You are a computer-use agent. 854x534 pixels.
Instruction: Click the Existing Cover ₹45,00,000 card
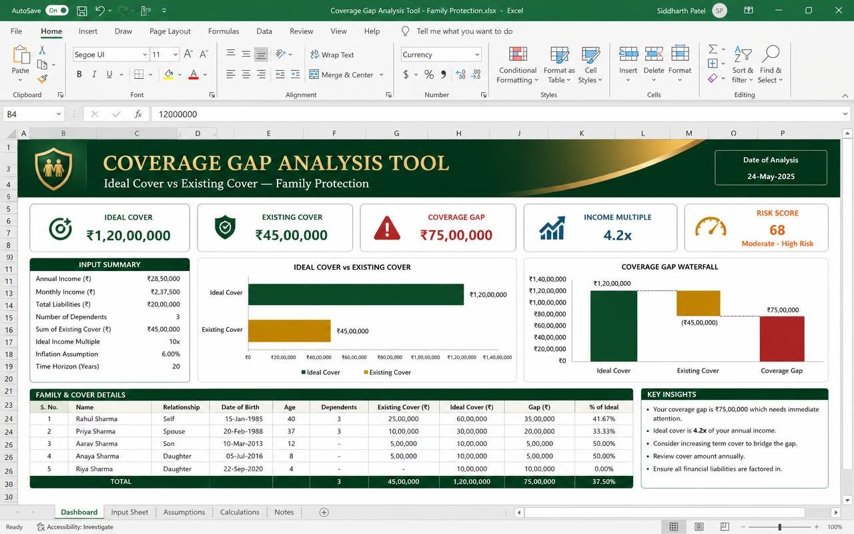coord(275,228)
